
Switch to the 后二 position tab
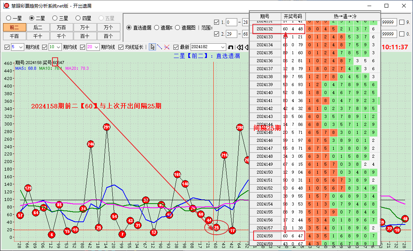[x=38, y=27]
